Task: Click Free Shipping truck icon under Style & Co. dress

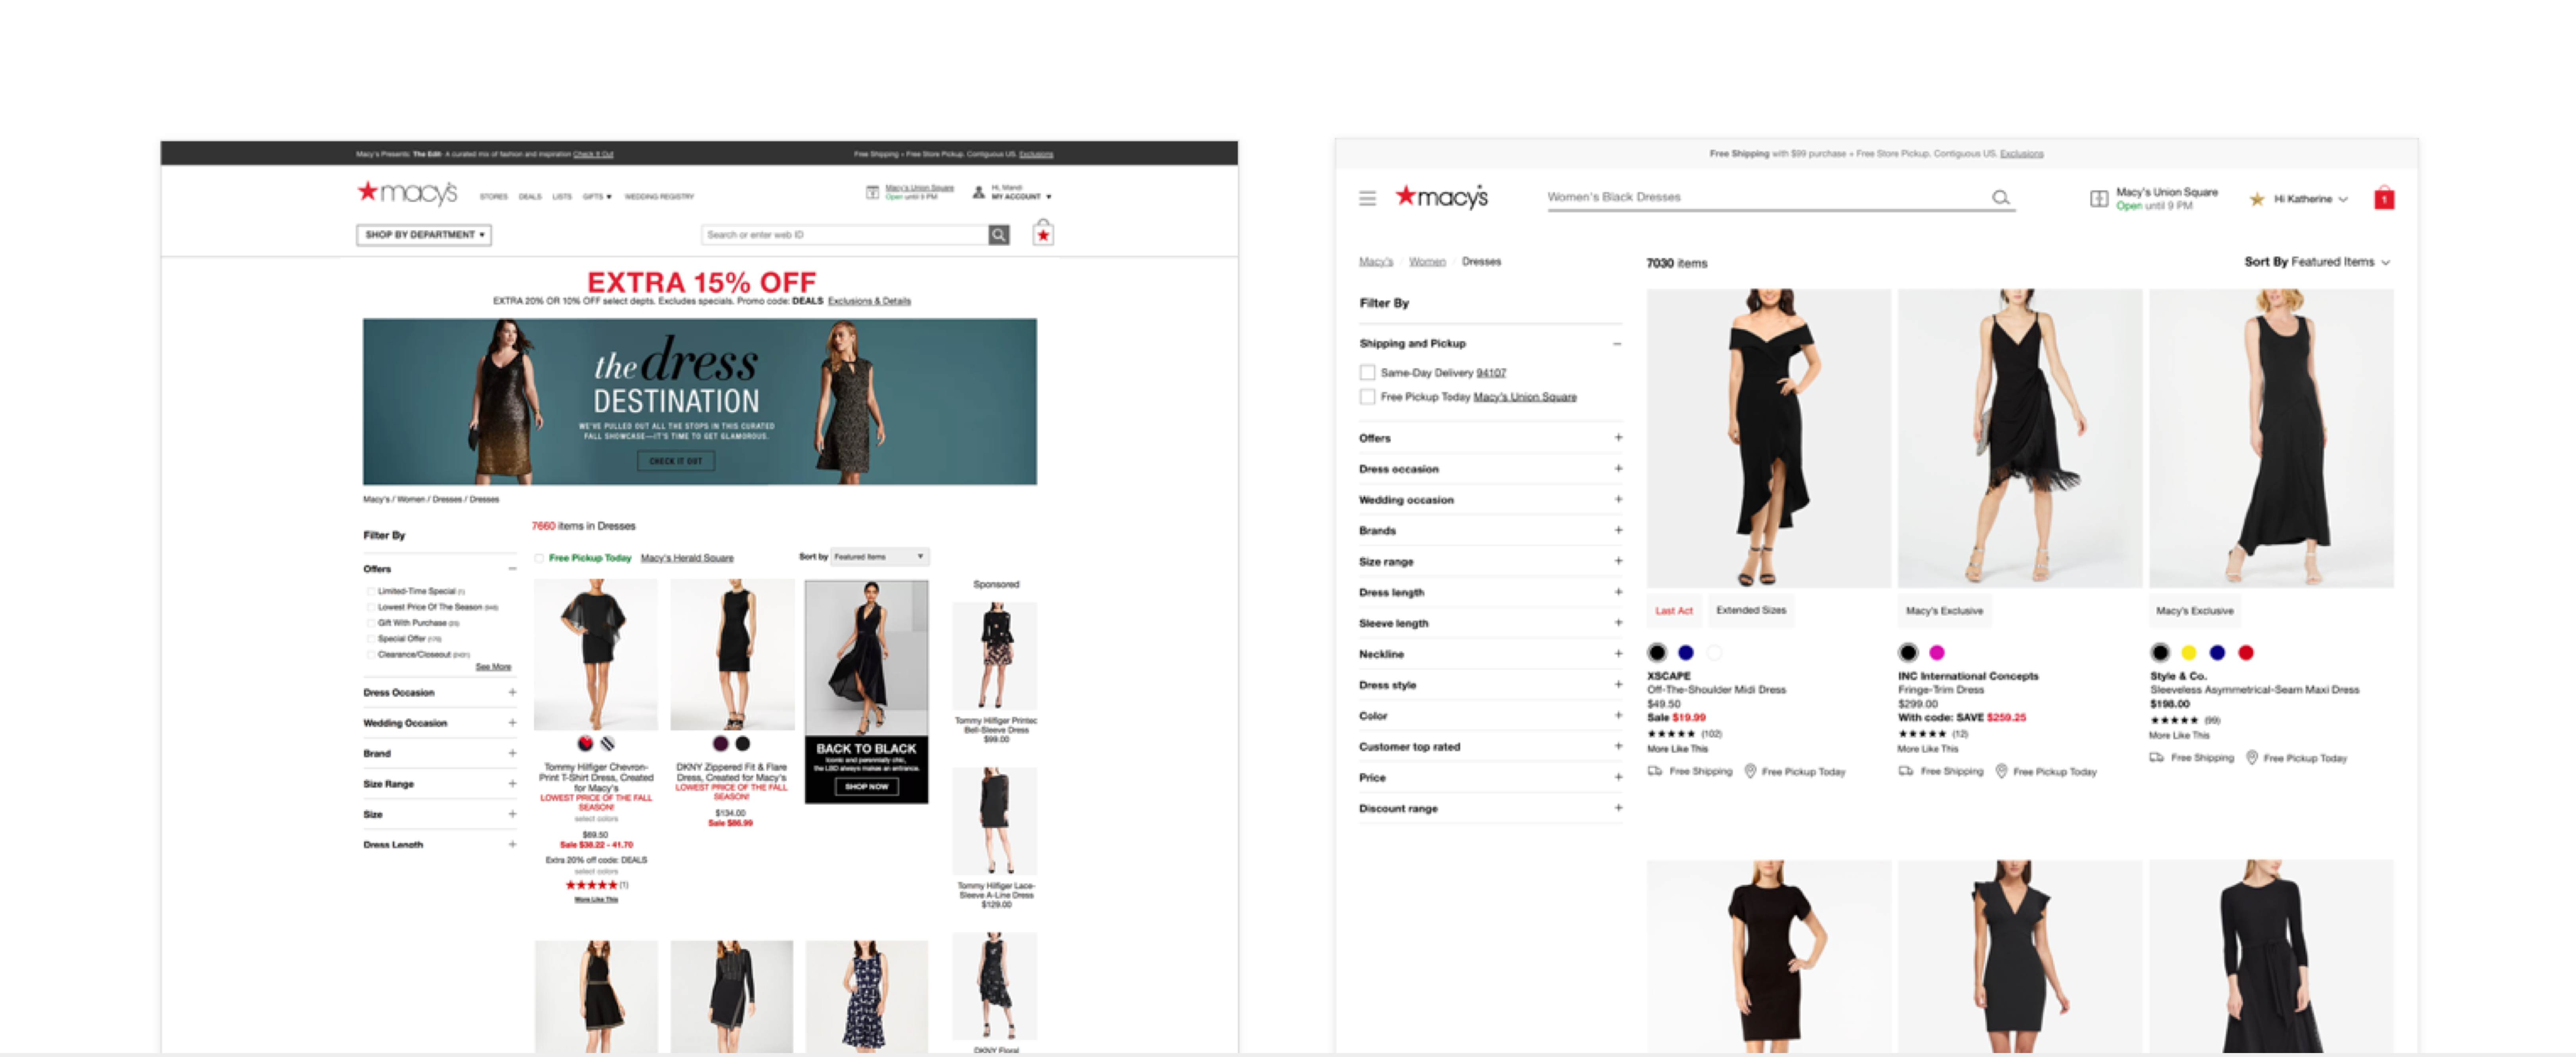Action: click(x=2157, y=757)
